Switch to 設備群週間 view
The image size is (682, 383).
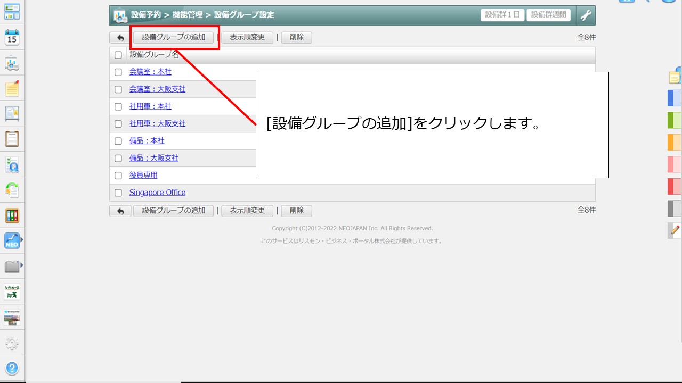tap(548, 15)
